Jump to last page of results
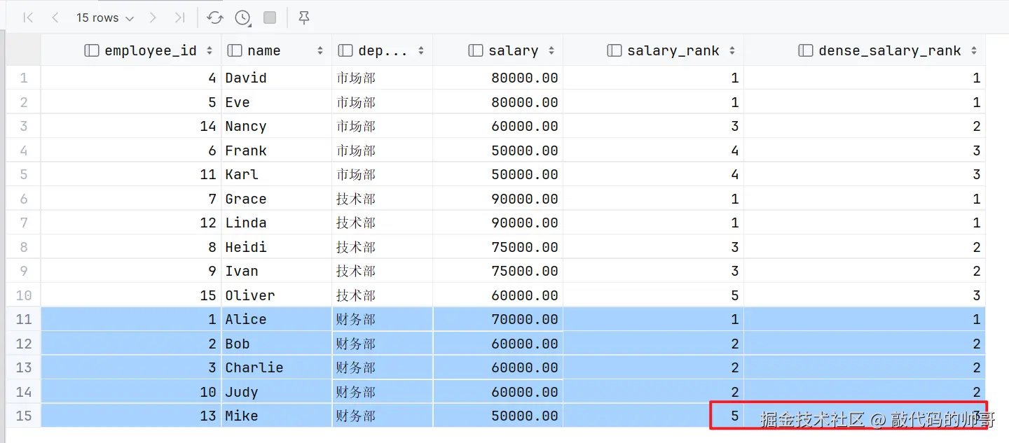 (x=179, y=17)
